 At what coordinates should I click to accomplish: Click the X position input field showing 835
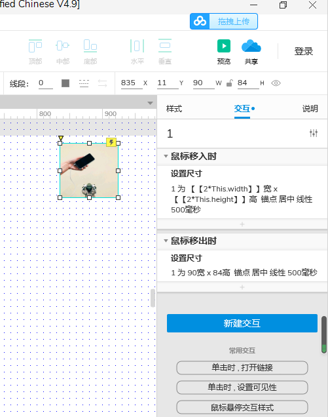(132, 83)
